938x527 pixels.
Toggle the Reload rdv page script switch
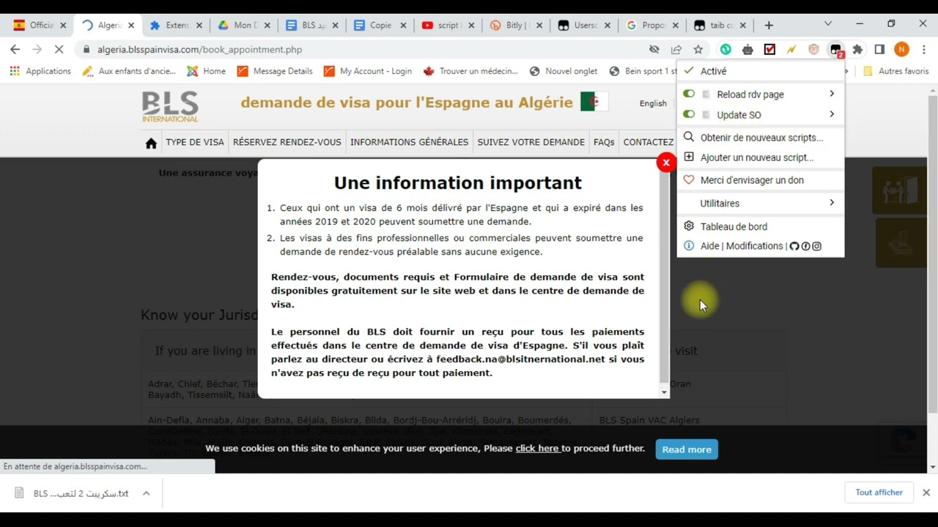point(689,94)
